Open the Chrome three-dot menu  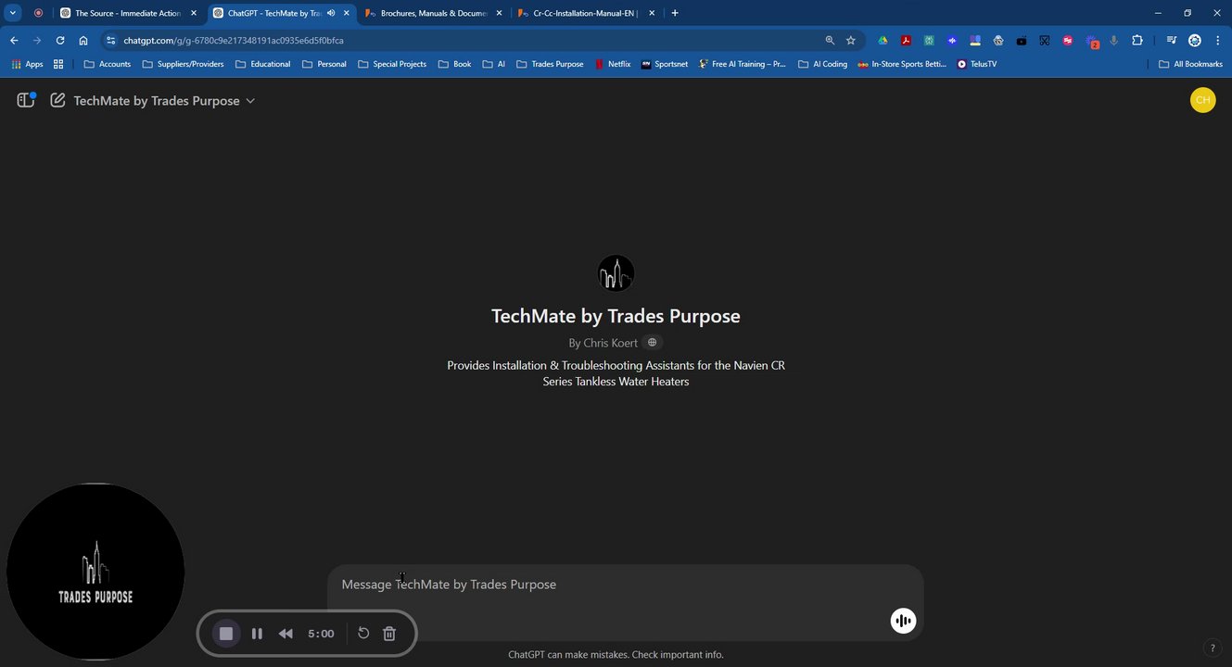(1218, 41)
